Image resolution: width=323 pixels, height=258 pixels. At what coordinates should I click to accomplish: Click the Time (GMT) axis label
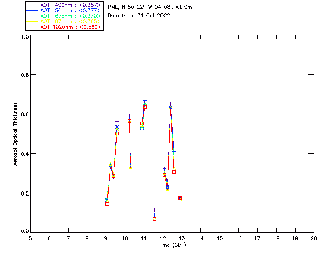[172, 245]
